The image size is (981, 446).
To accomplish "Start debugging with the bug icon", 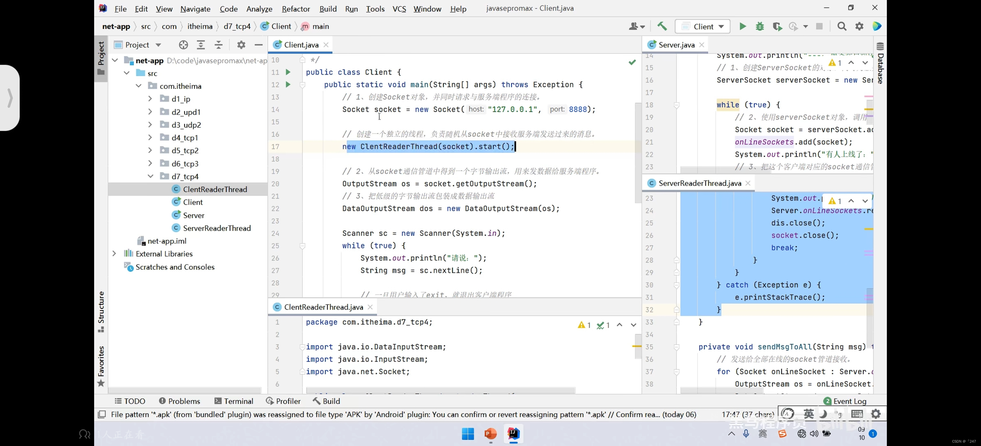I will [760, 26].
